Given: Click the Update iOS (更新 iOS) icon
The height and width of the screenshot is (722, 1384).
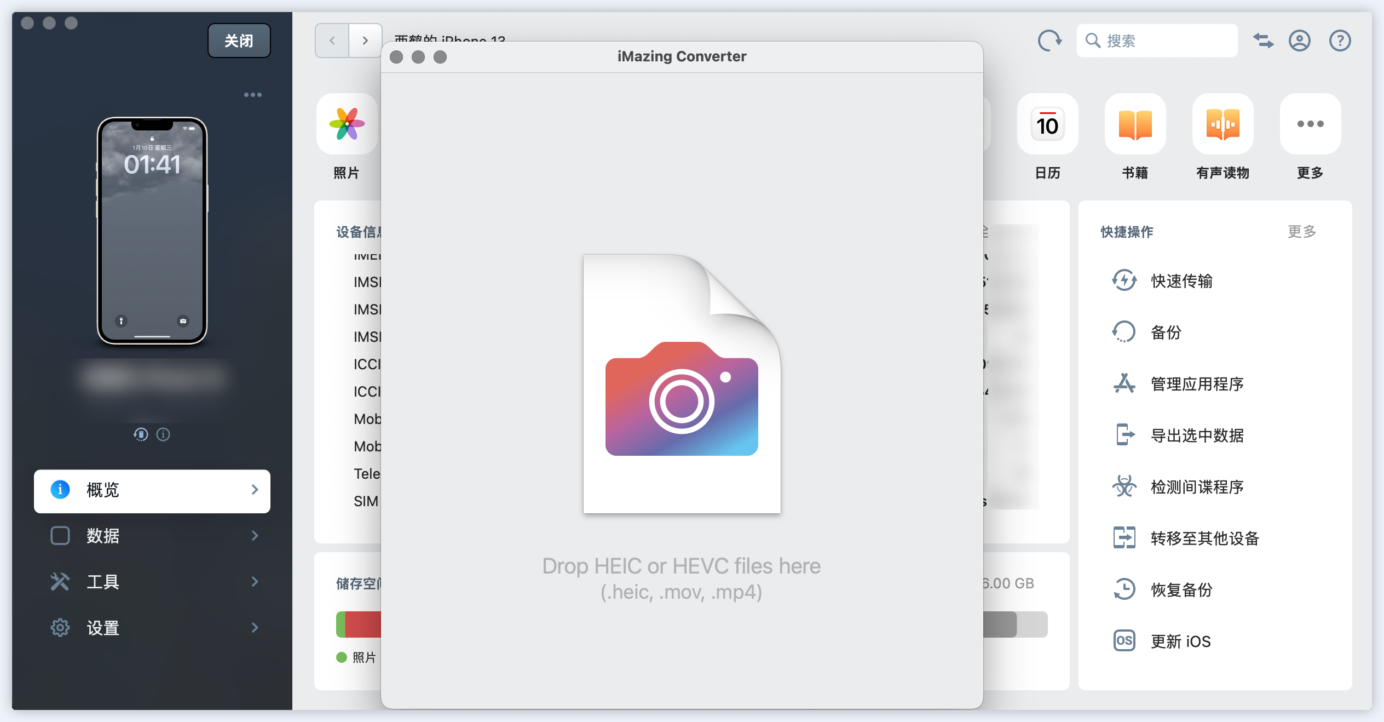Looking at the screenshot, I should tap(1124, 641).
